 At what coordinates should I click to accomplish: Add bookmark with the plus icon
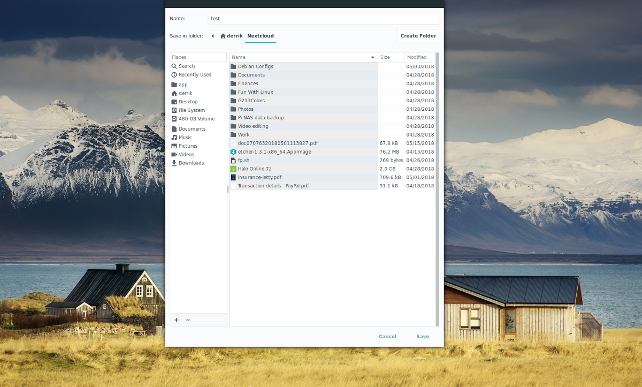point(177,320)
